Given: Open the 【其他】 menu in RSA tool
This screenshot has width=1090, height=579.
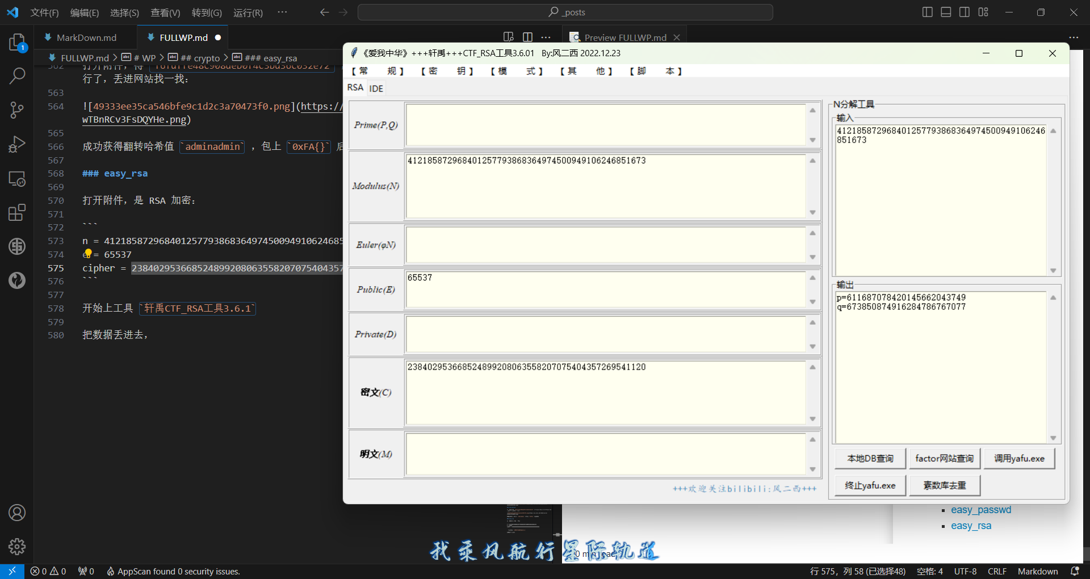Looking at the screenshot, I should pos(586,71).
